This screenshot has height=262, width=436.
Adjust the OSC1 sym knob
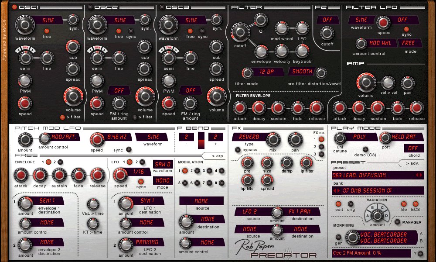click(x=73, y=20)
